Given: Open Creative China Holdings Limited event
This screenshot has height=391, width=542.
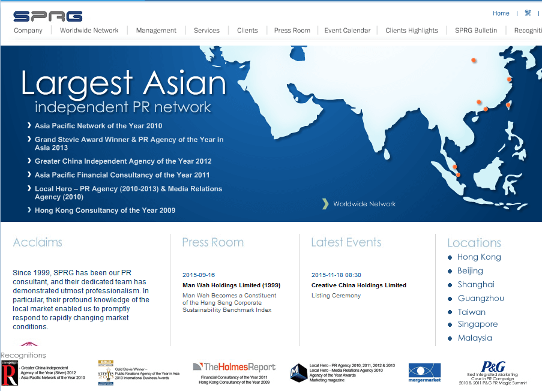Looking at the screenshot, I should point(359,285).
